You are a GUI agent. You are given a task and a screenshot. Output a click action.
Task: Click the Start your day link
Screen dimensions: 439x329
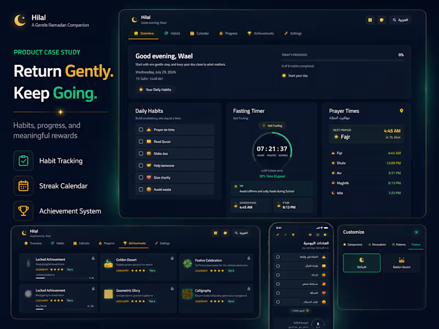(295, 76)
